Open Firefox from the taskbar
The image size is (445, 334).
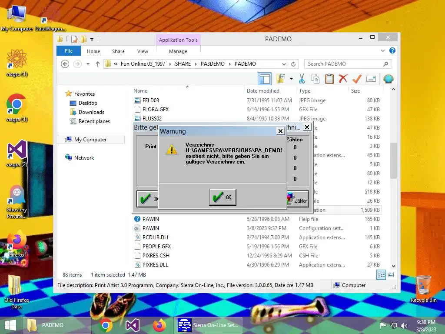click(x=159, y=325)
